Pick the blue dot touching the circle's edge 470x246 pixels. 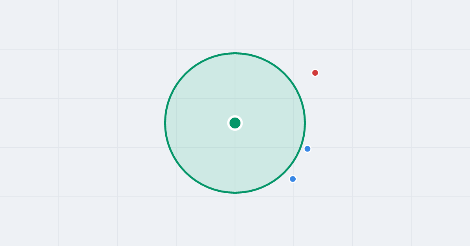point(307,149)
